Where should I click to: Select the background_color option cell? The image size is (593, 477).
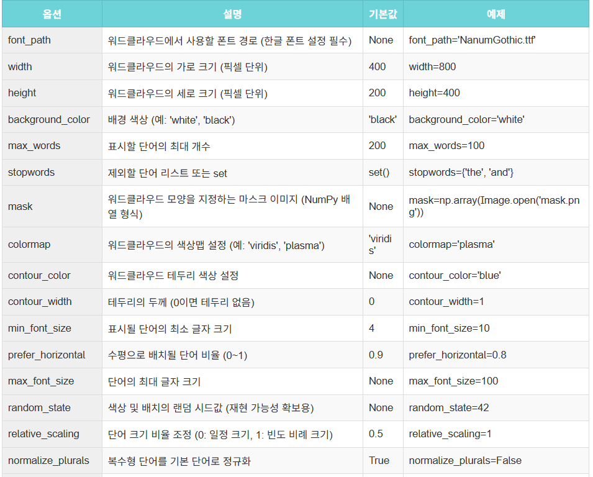coord(52,119)
